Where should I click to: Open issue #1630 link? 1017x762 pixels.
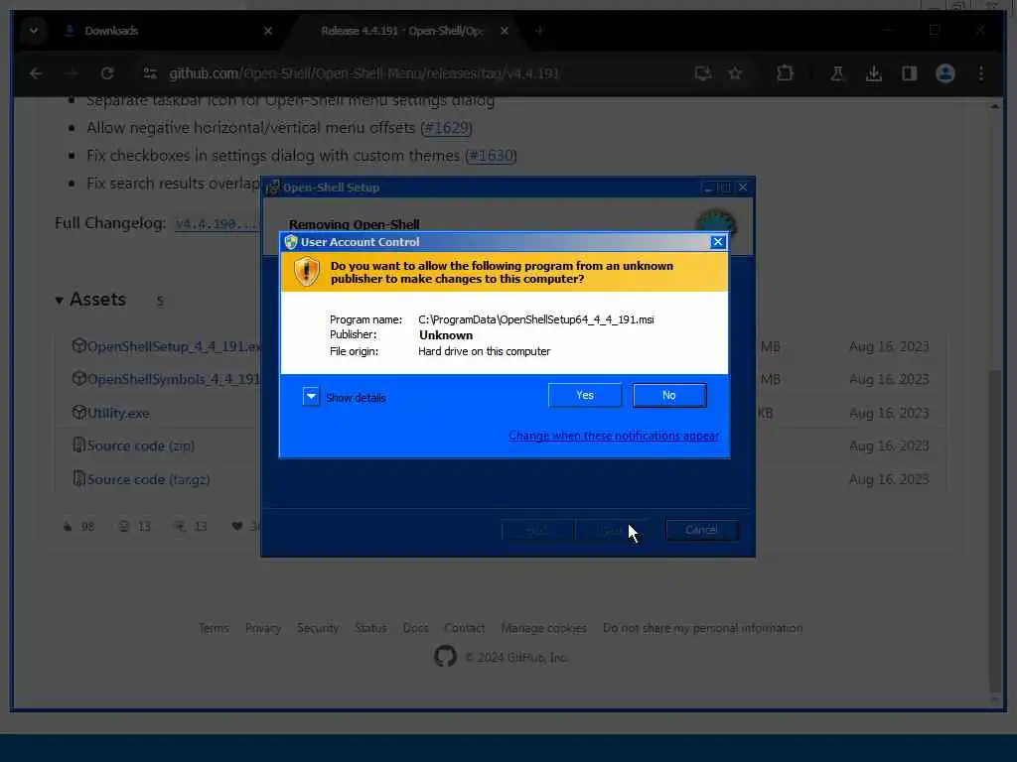point(491,156)
